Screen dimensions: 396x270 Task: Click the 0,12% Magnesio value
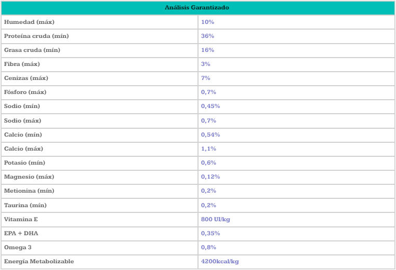tap(210, 177)
